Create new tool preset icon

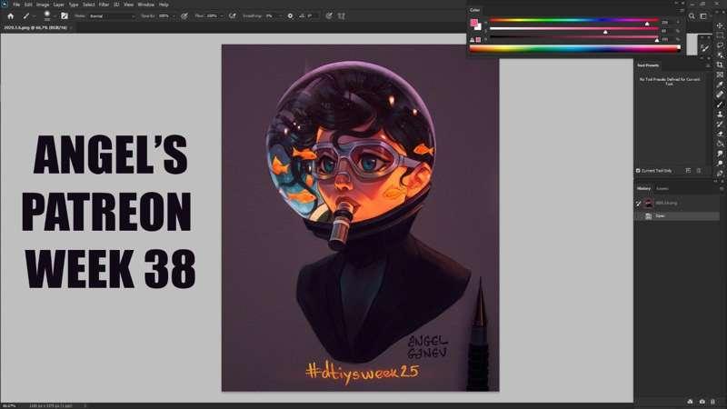[x=688, y=171]
